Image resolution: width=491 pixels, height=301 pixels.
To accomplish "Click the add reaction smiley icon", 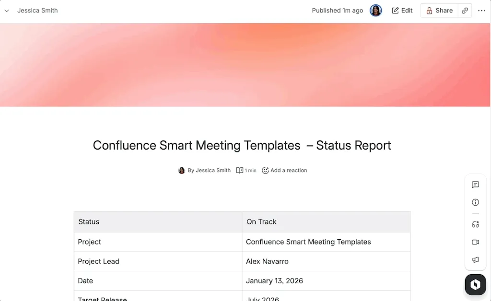I will point(265,170).
